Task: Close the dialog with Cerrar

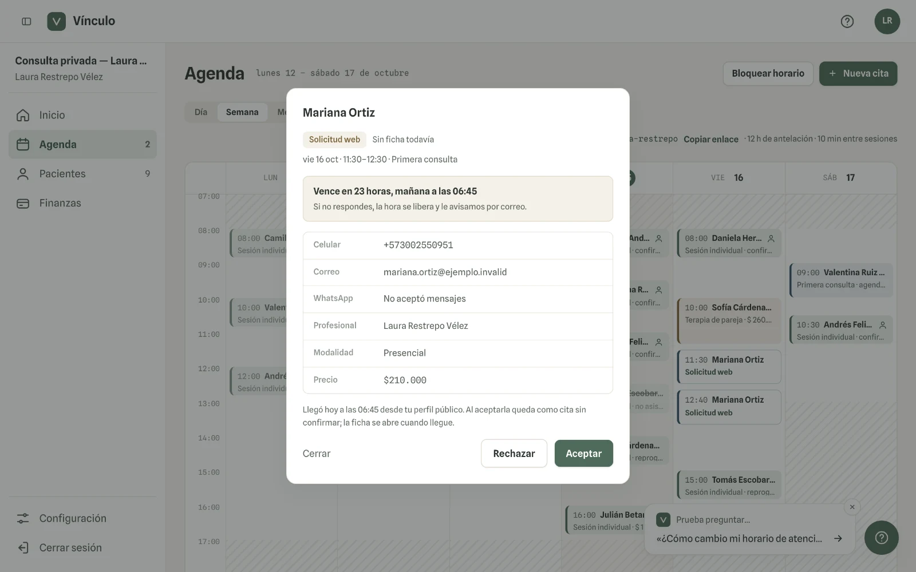Action: tap(317, 454)
